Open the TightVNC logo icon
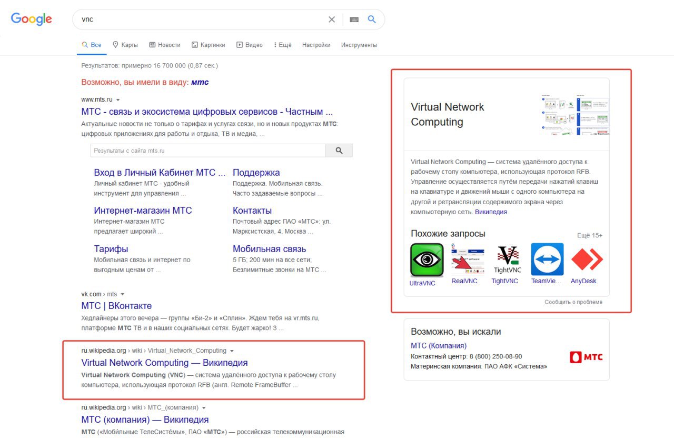The width and height of the screenshot is (674, 439). click(508, 260)
